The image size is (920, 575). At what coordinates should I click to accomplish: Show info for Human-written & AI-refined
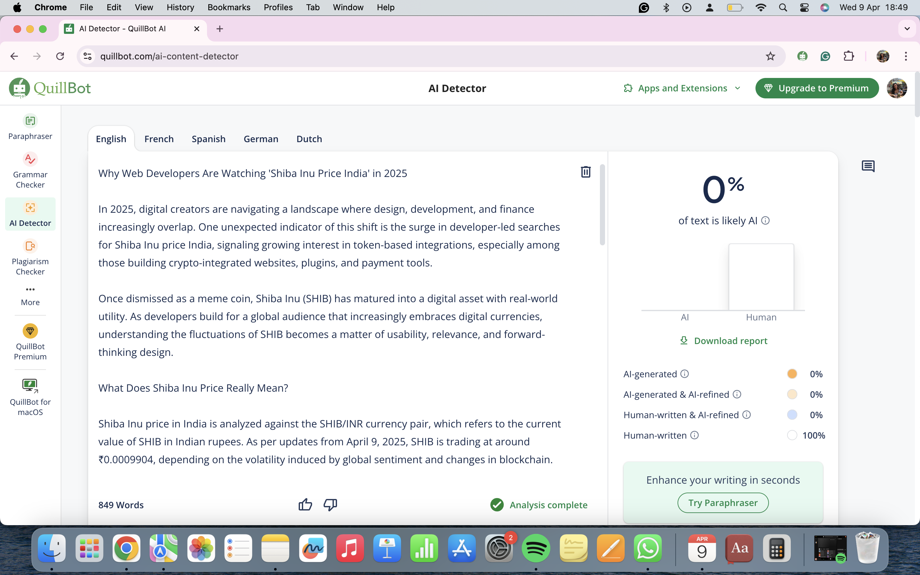click(746, 415)
